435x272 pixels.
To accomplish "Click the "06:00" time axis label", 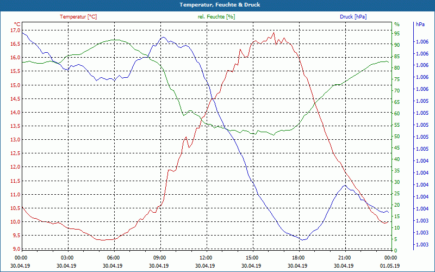I will click(114, 257).
